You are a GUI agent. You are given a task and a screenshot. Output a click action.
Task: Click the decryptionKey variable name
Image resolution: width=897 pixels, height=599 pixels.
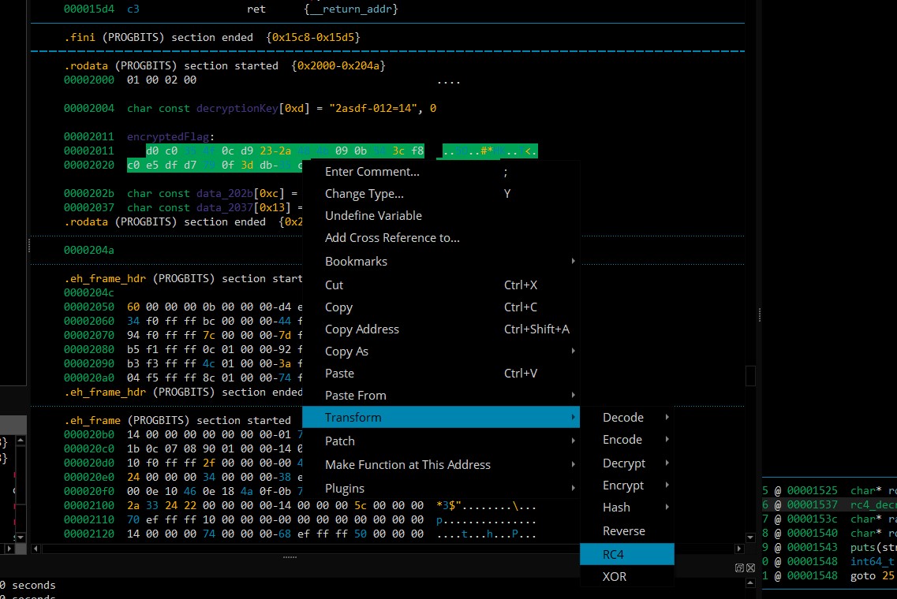tap(237, 108)
